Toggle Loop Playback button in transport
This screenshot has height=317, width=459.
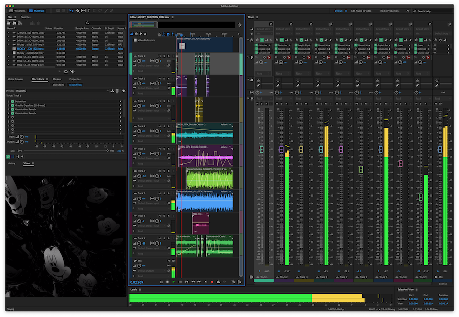point(219,282)
